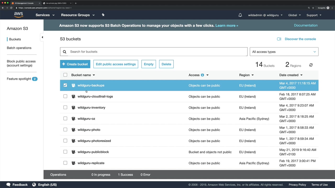The height and width of the screenshot is (188, 335).
Task: Uncheck the wildguru-backups checkbox
Action: coord(65,85)
